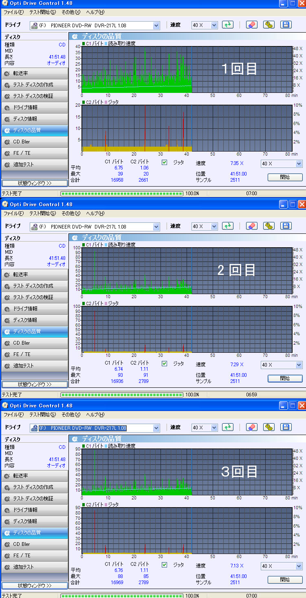Click 状態ウィンドウ >> button in the 3回目 window
This screenshot has height=598, width=306.
(x=35, y=585)
